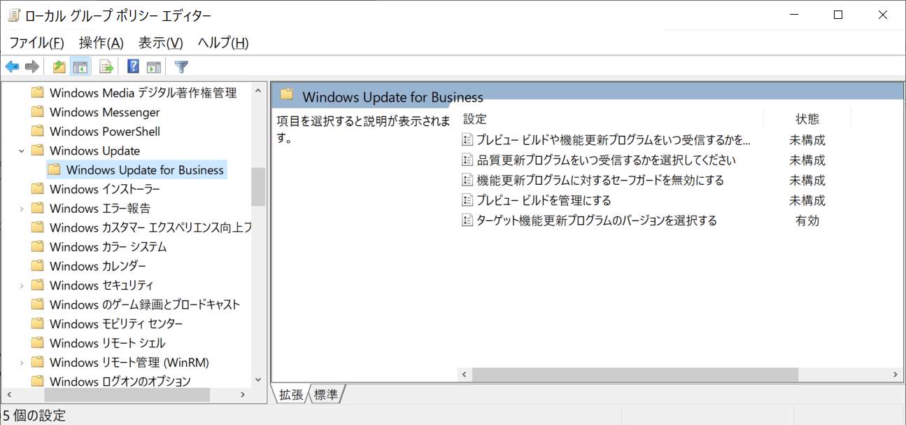Click the Export List toolbar icon
Screen dimensions: 906x425
click(106, 67)
